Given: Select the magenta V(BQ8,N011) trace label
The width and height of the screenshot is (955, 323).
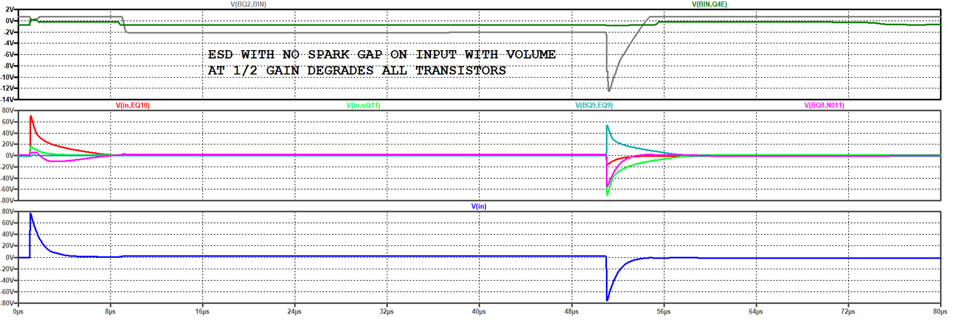Looking at the screenshot, I should [x=824, y=105].
